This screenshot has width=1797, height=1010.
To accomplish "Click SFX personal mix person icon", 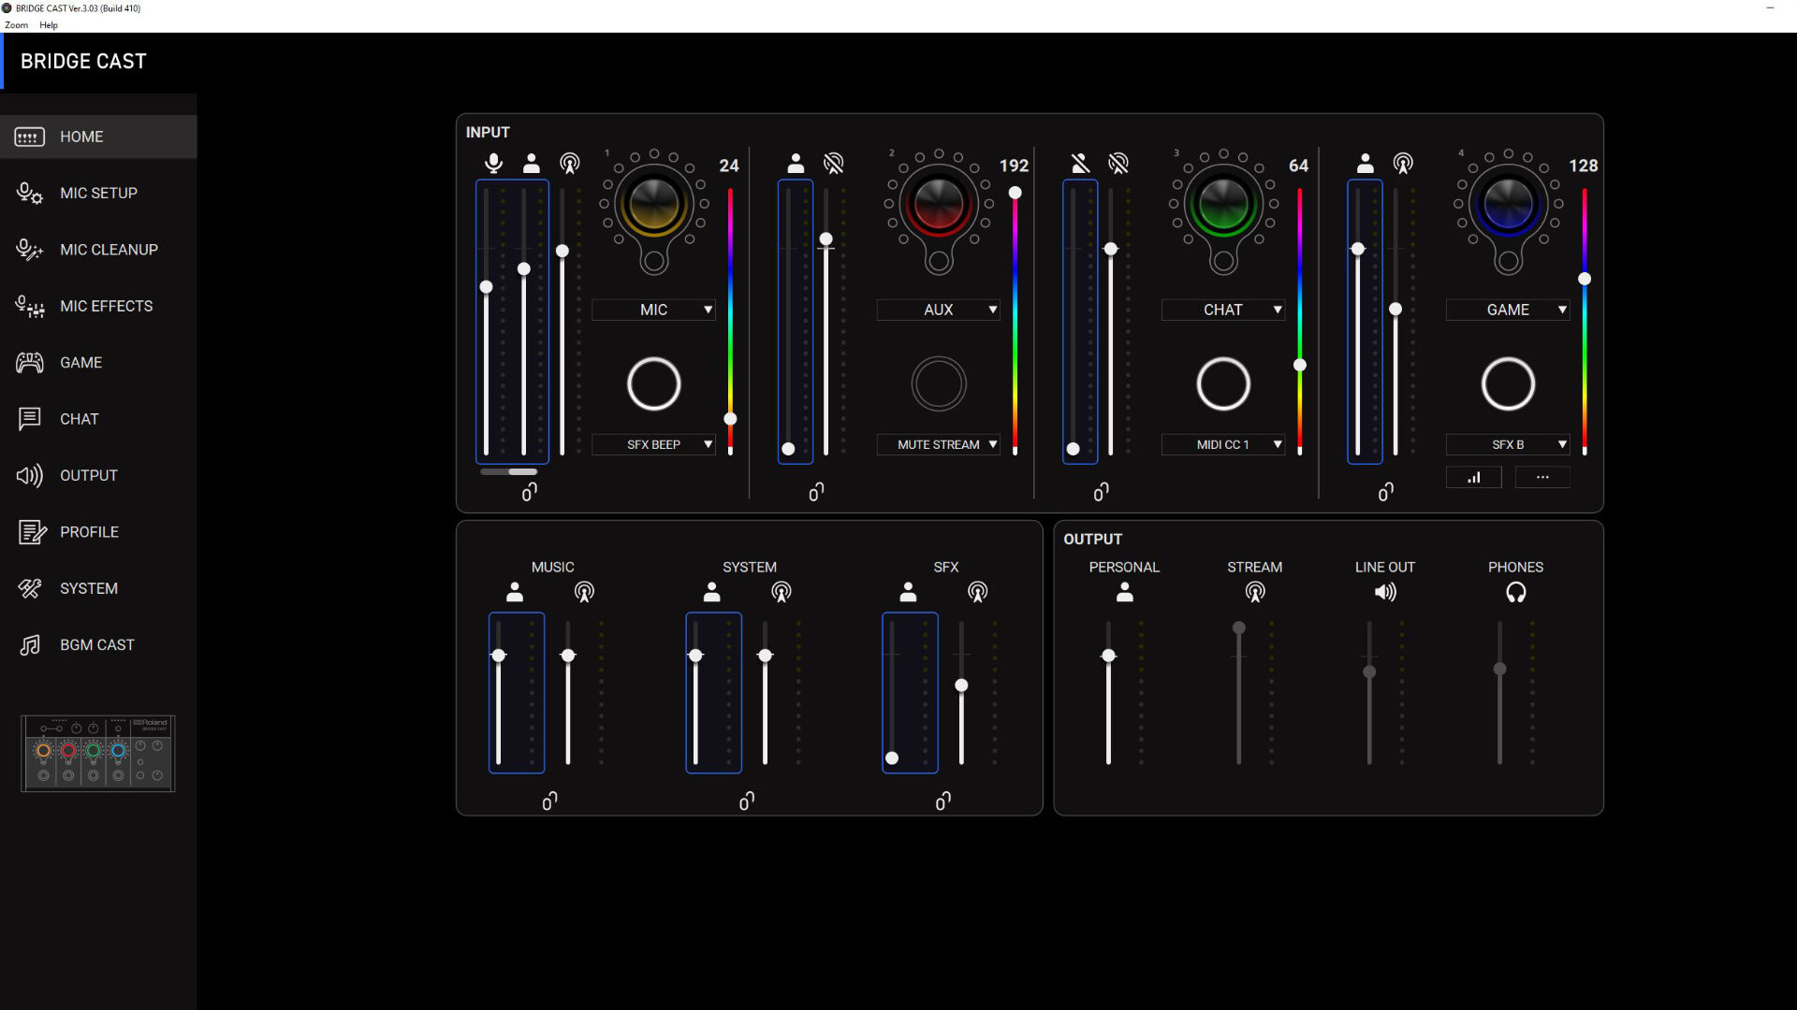I will coord(908,592).
